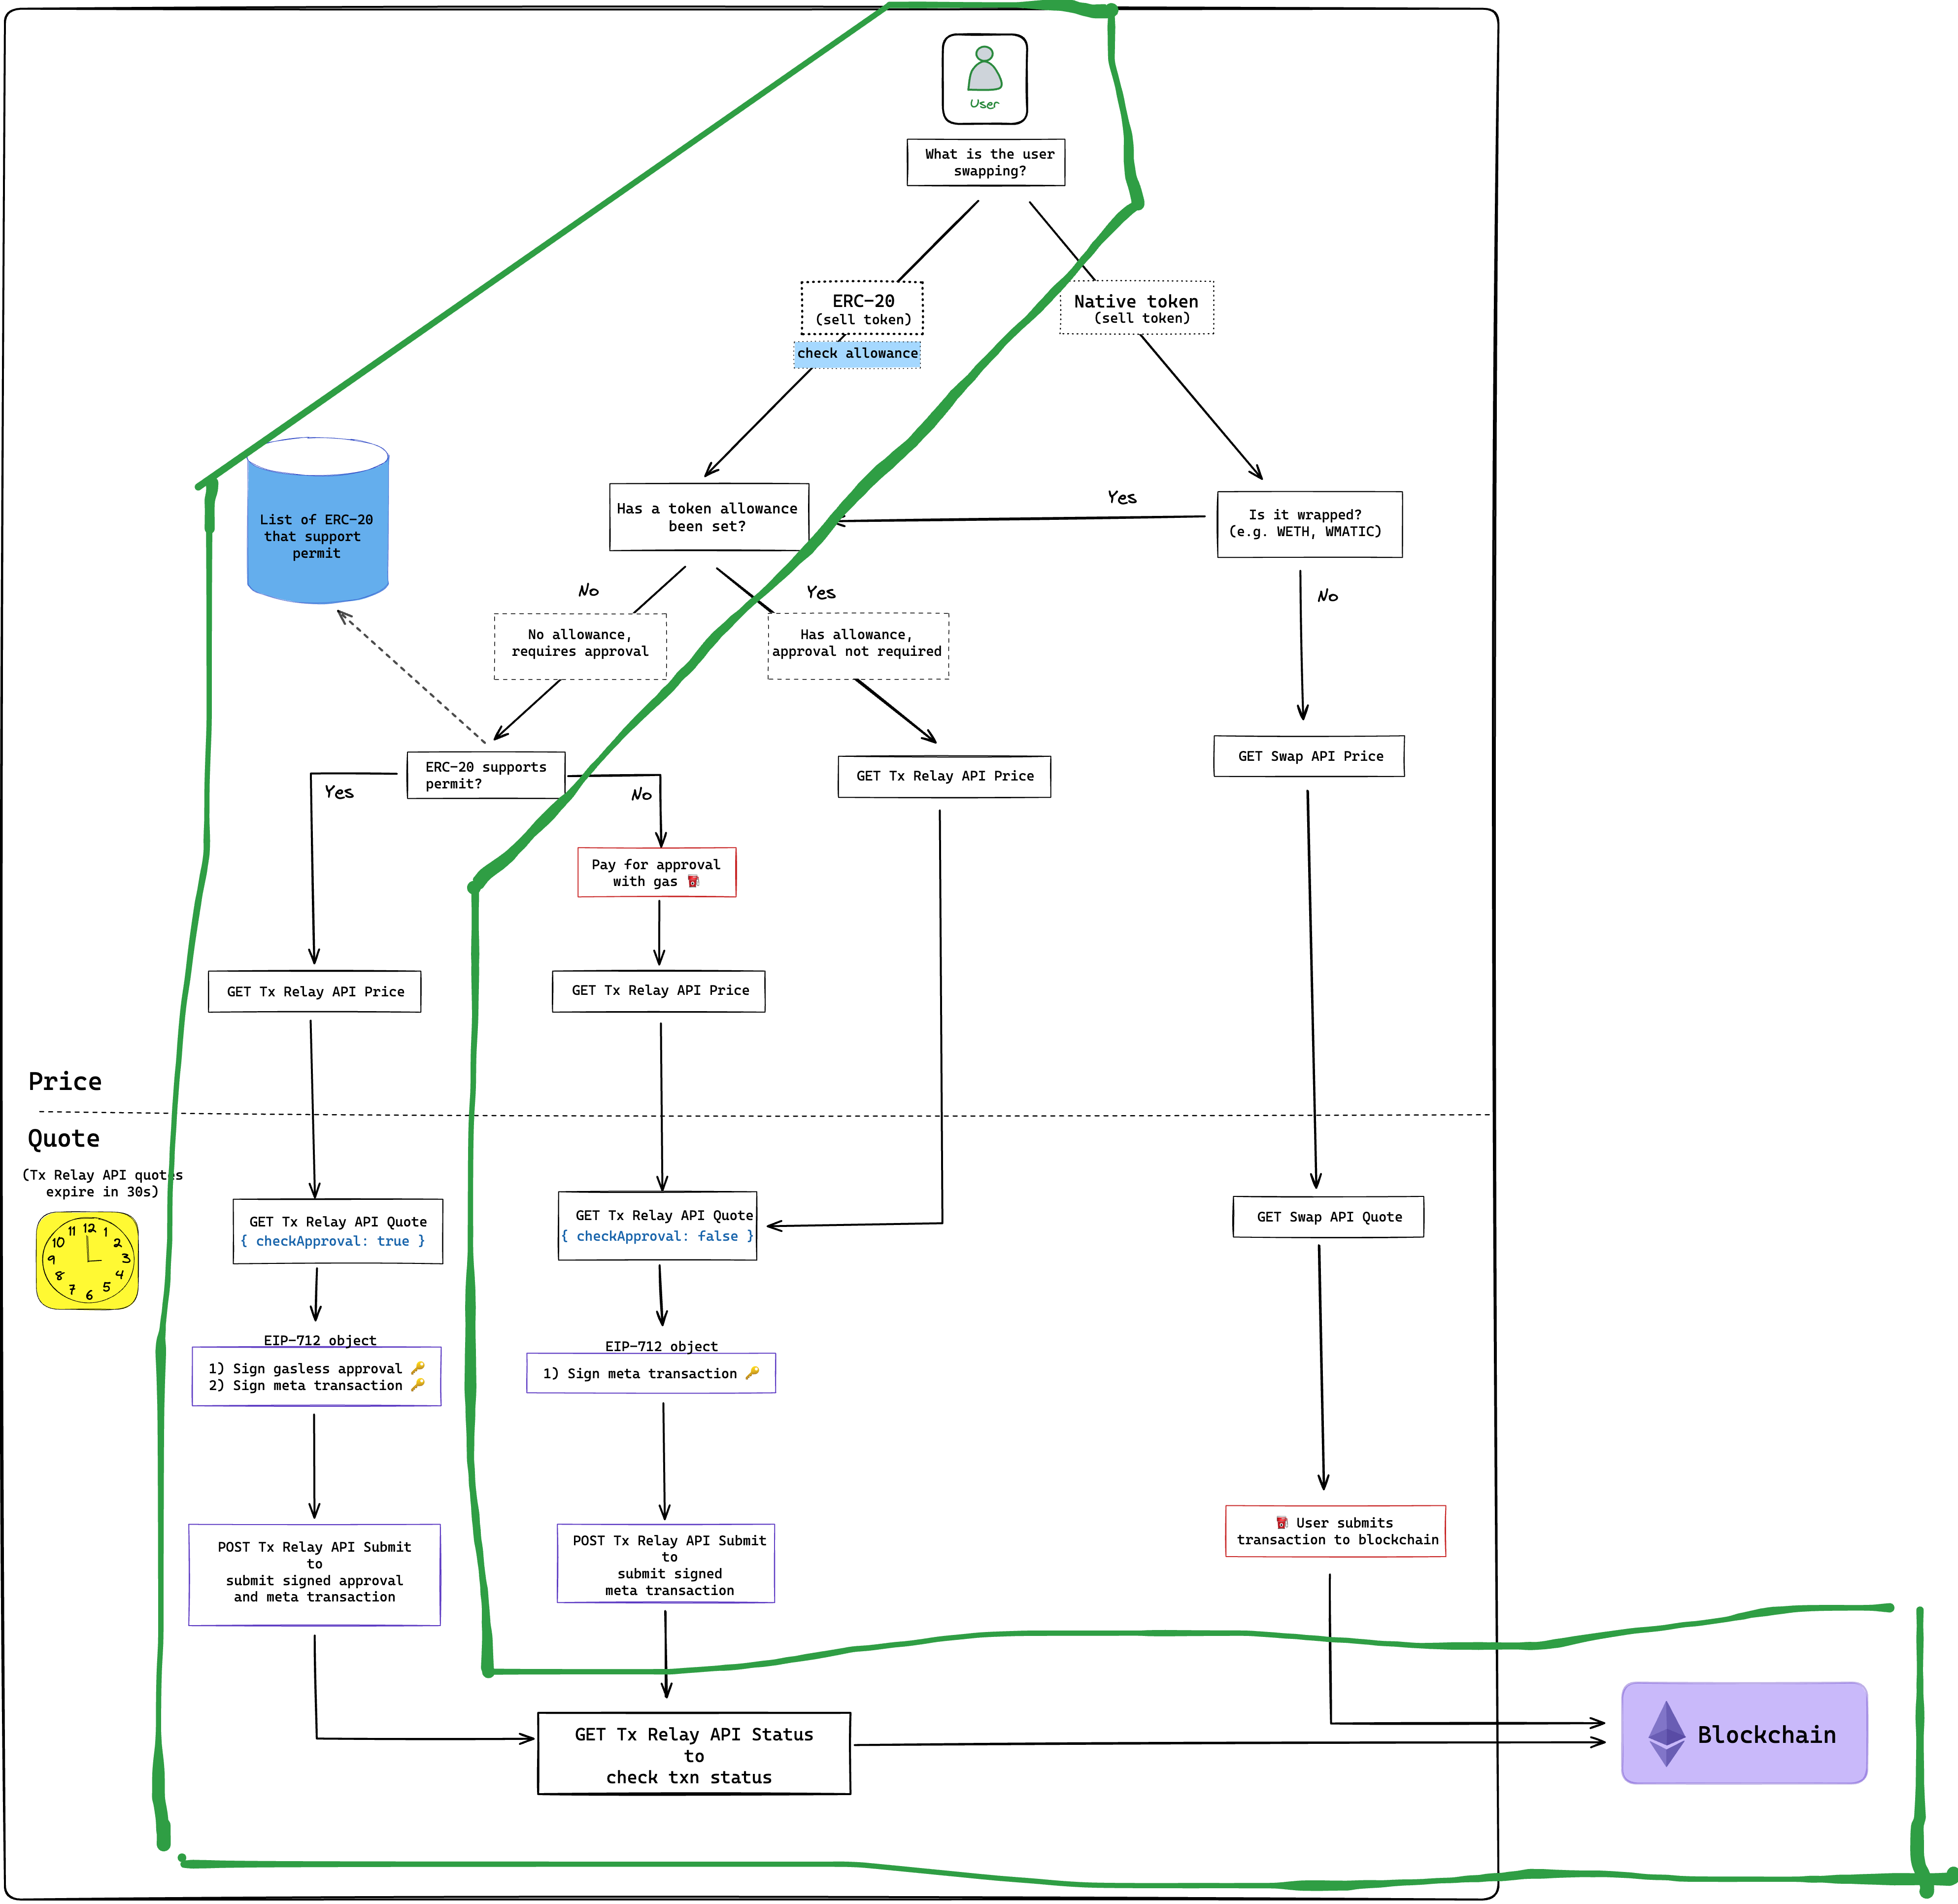Viewport: 1958px width, 1904px height.
Task: Select the 'ERC-20 supports permit?' box
Action: (x=486, y=775)
